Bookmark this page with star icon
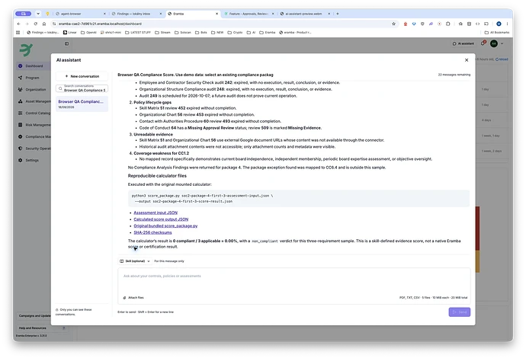The width and height of the screenshot is (526, 358). point(393,24)
